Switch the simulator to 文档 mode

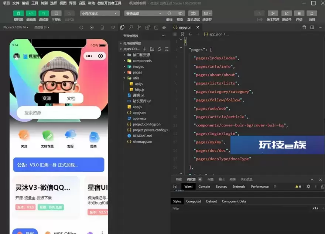click(71, 98)
